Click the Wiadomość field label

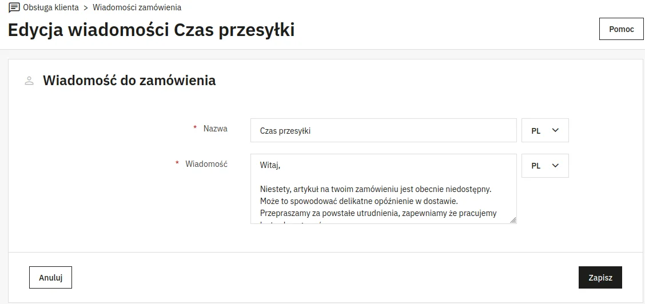pyautogui.click(x=206, y=163)
